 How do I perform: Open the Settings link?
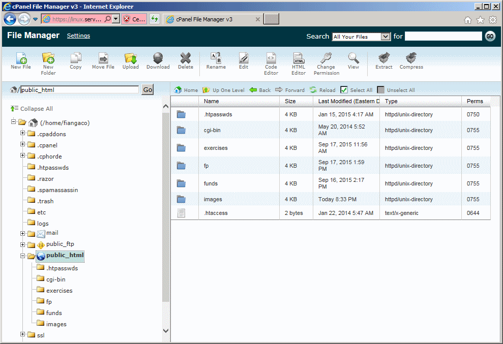pos(78,36)
